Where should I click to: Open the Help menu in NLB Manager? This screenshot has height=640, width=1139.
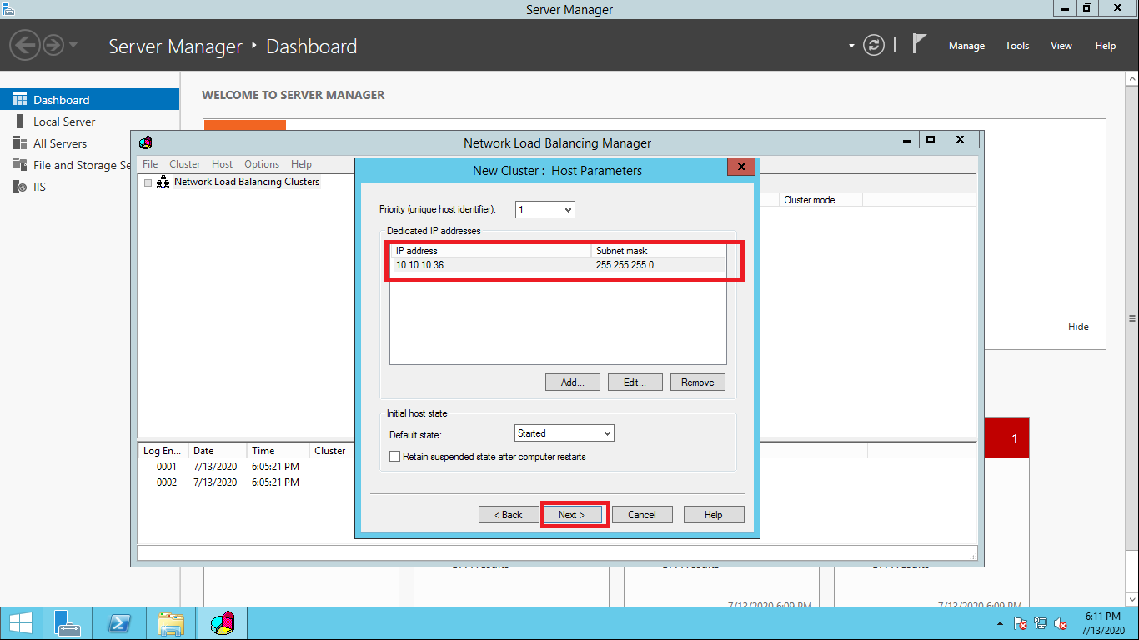pyautogui.click(x=301, y=164)
